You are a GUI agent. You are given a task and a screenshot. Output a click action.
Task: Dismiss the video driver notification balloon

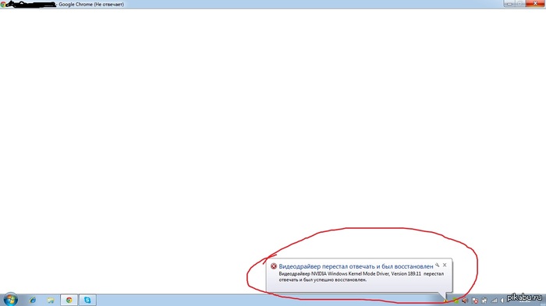point(445,265)
